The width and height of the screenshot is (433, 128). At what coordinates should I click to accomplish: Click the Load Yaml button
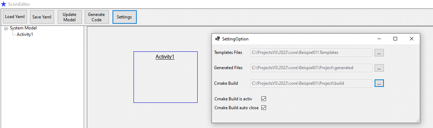pyautogui.click(x=15, y=17)
